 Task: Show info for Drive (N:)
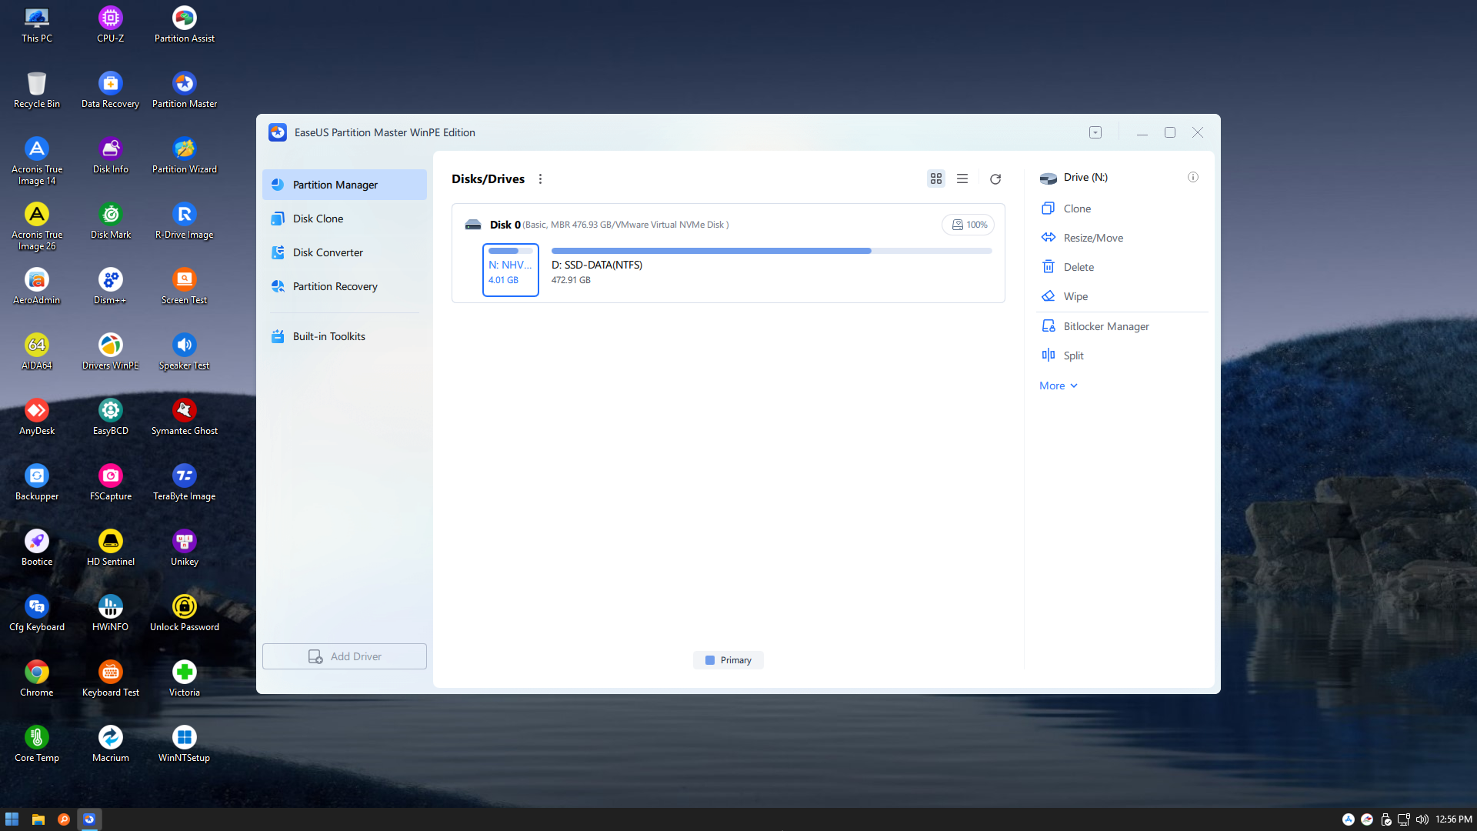(1193, 177)
